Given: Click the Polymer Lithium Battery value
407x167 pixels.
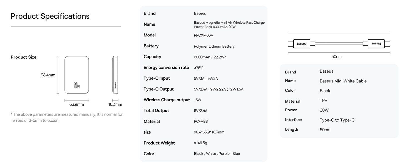Looking at the screenshot, I should pyautogui.click(x=214, y=46).
